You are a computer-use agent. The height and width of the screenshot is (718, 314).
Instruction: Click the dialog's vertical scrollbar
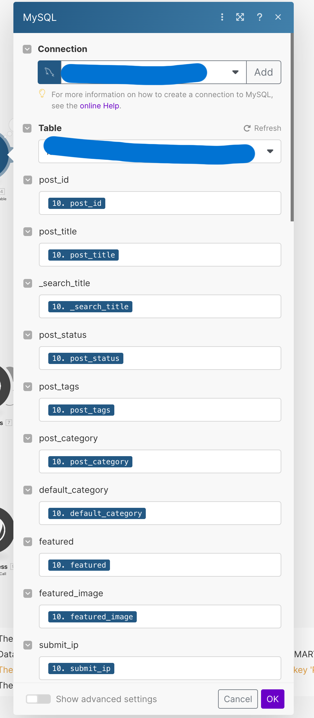(x=292, y=125)
